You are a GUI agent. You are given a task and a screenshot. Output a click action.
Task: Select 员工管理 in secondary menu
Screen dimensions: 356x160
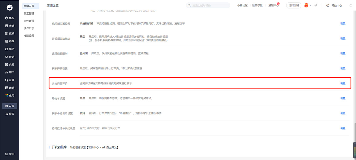pos(29,14)
